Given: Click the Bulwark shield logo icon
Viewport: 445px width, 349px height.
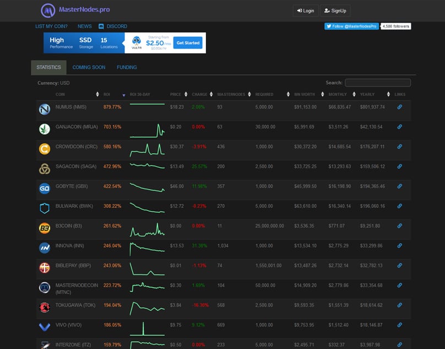Looking at the screenshot, I should [45, 208].
